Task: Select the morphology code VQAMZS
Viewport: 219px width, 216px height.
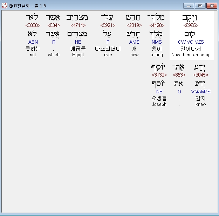Action: [201, 92]
